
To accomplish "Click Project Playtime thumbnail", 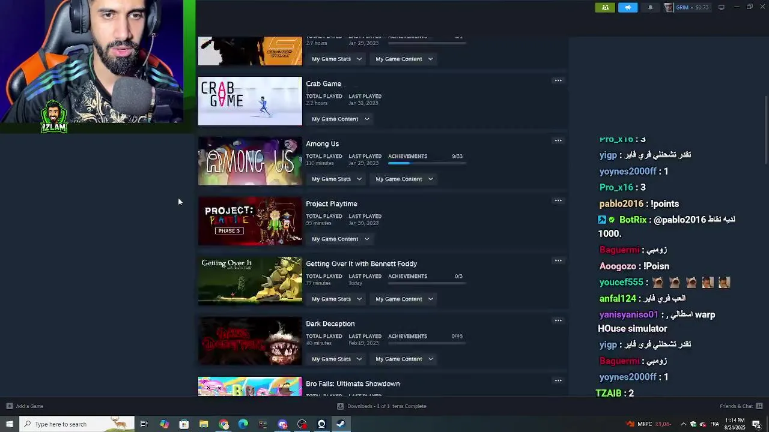I will tap(250, 221).
